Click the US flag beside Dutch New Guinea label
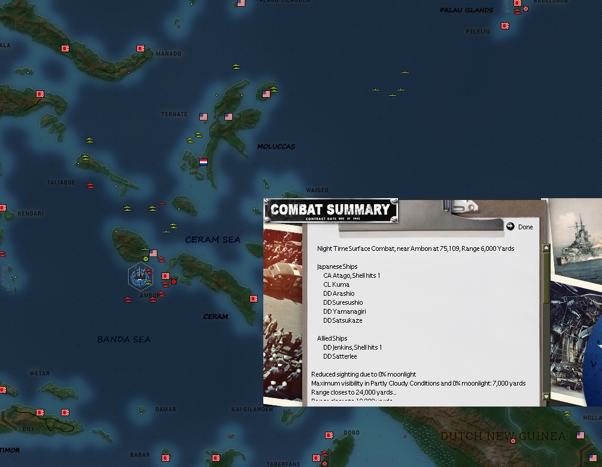 (580, 435)
